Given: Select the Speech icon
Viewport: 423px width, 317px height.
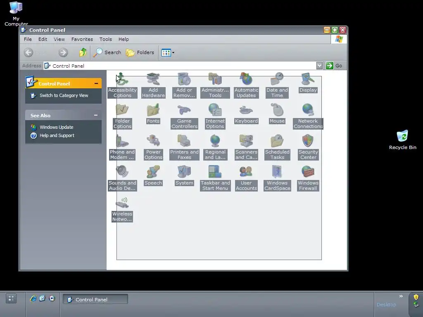Looking at the screenshot, I should tap(153, 175).
